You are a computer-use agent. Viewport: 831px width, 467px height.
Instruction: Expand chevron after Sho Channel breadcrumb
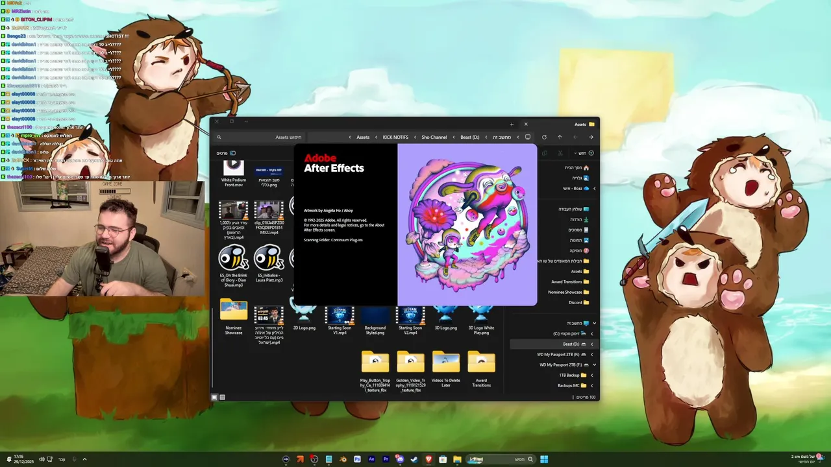(x=415, y=137)
